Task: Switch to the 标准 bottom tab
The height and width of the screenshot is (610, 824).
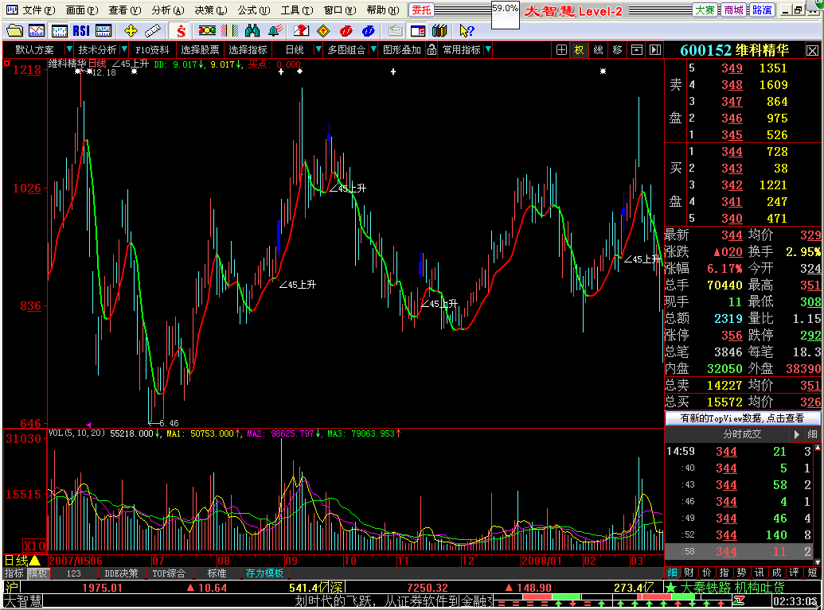Action: tap(217, 573)
